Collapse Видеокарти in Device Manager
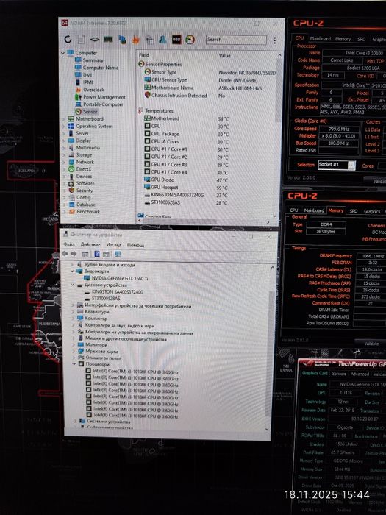 [x=73, y=271]
